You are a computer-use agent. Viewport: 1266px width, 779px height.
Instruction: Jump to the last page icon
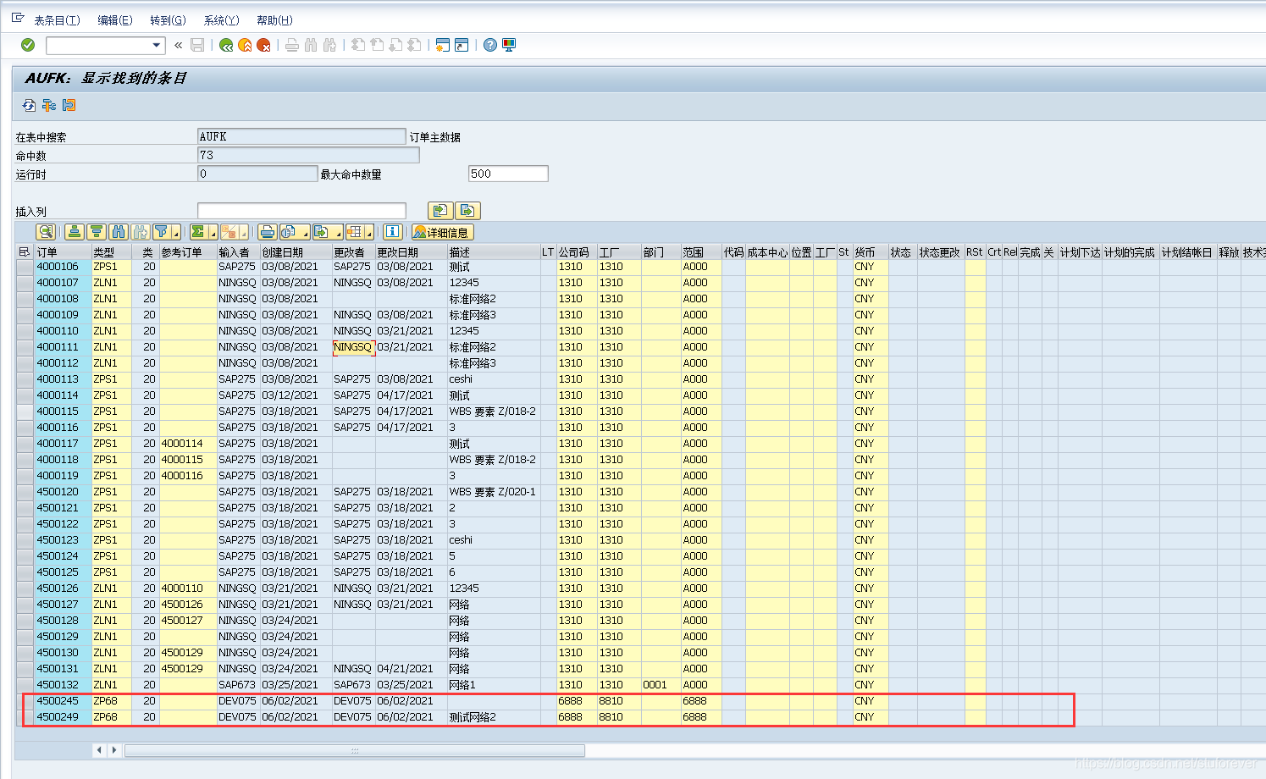tap(414, 45)
